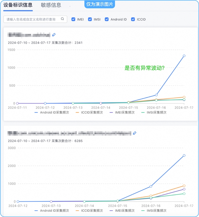Click second chart's Android ID point on 2024-07-17
This screenshot has width=199, height=217.
(x=184, y=156)
